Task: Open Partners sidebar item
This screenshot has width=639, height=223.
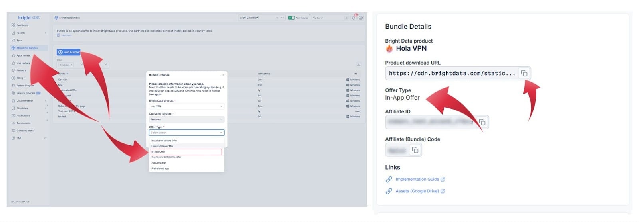Action: 21,70
